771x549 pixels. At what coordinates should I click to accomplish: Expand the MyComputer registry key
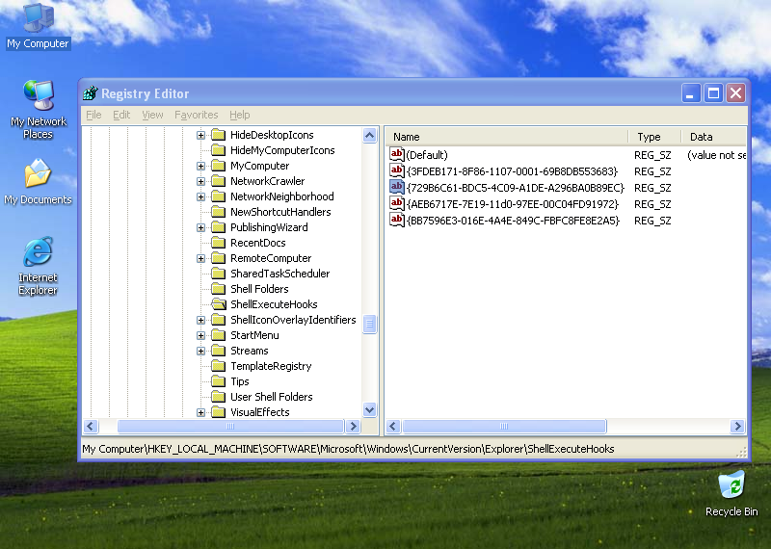click(200, 166)
